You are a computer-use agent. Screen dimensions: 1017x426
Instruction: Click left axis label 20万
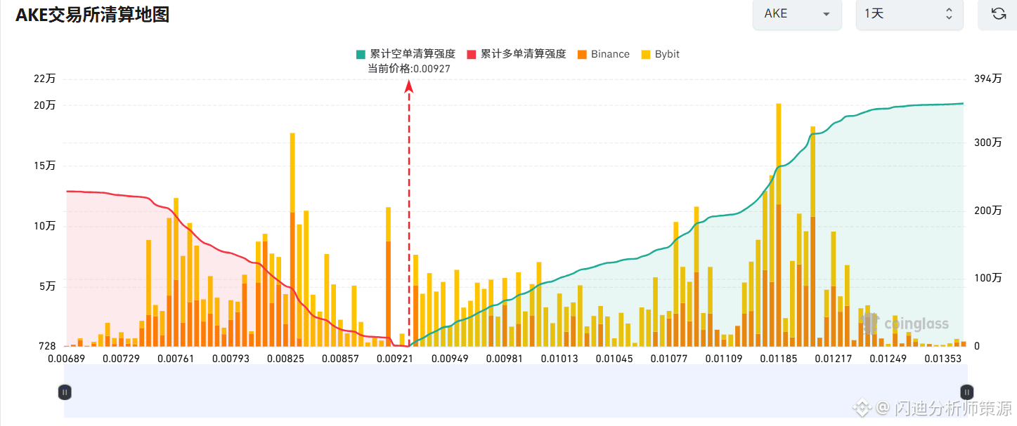[44, 105]
